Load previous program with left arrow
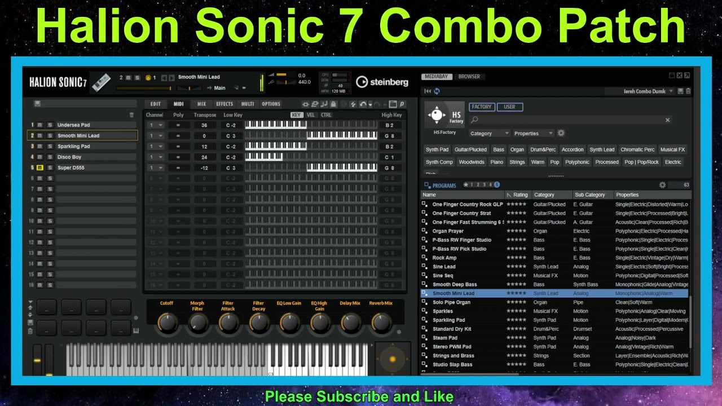 tap(164, 77)
